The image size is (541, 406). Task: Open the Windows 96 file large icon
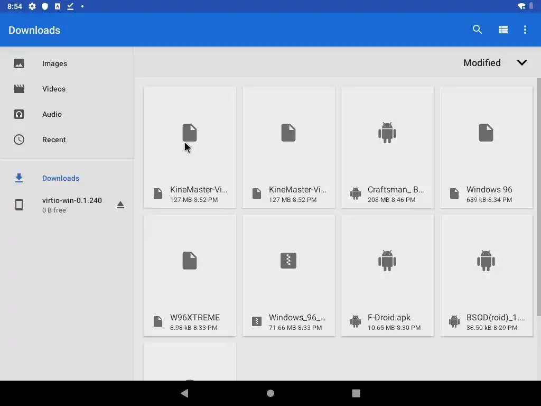pos(486,133)
